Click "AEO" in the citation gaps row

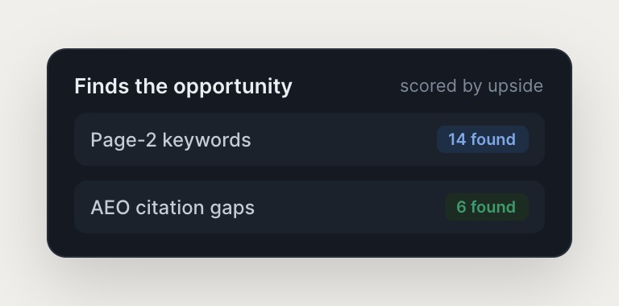click(110, 208)
